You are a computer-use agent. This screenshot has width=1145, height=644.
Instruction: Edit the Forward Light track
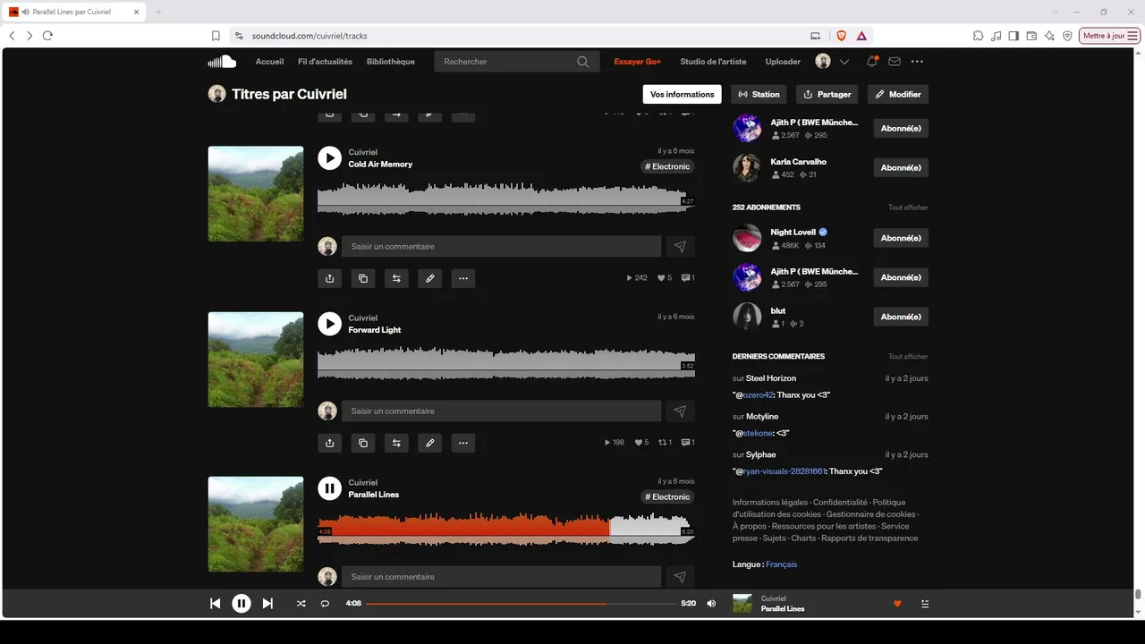[x=429, y=443]
